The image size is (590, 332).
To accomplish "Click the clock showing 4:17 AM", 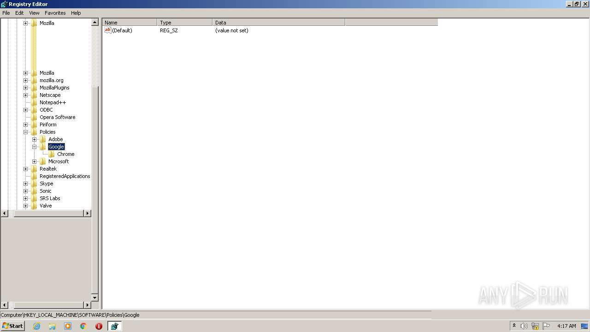I will coord(566,326).
